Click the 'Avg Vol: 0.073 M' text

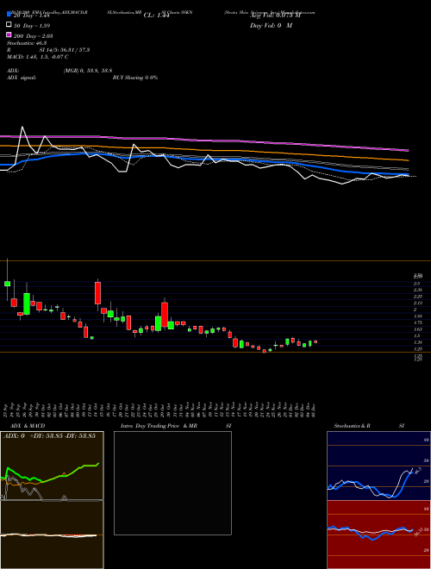pos(275,16)
